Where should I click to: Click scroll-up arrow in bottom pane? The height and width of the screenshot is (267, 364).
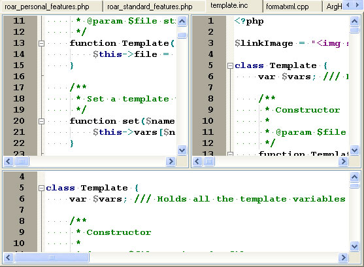pos(354,177)
